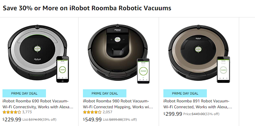
Task: Open the 3,773 reviews count link
Action: coord(27,112)
